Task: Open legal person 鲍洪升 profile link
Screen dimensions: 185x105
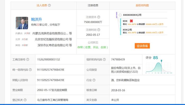Action: click(x=36, y=19)
